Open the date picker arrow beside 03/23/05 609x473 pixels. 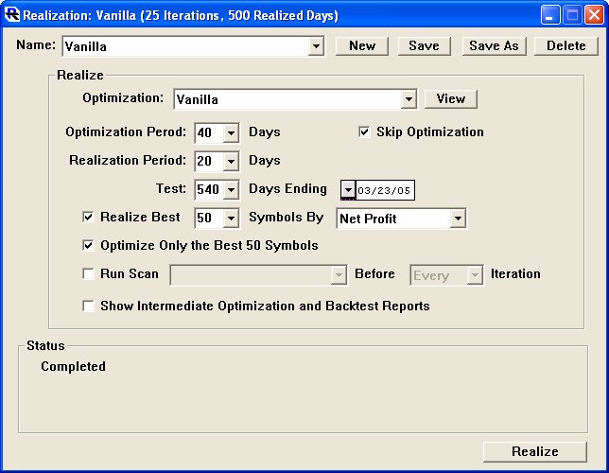(x=347, y=190)
